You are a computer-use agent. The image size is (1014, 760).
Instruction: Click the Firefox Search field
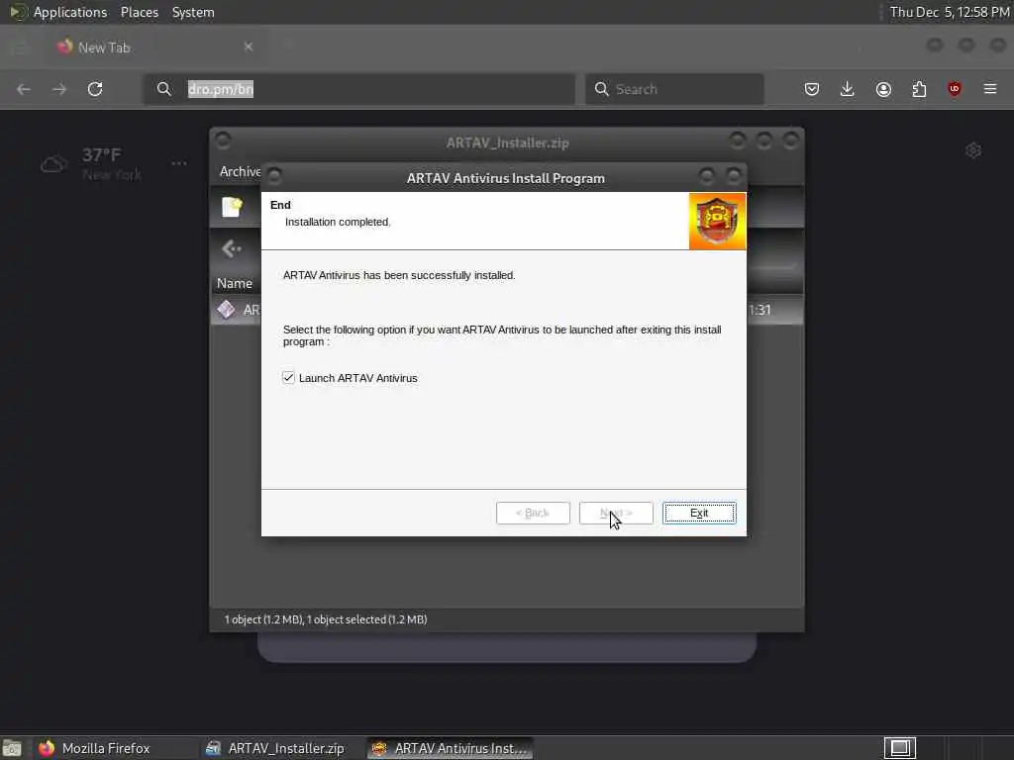pyautogui.click(x=674, y=89)
